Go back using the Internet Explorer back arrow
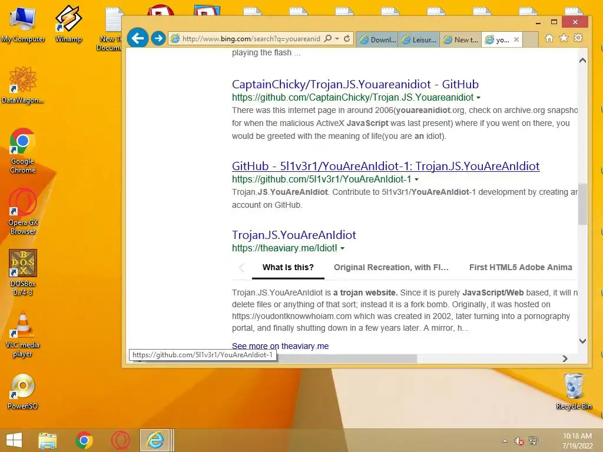Viewport: 603px width, 452px height. 138,38
